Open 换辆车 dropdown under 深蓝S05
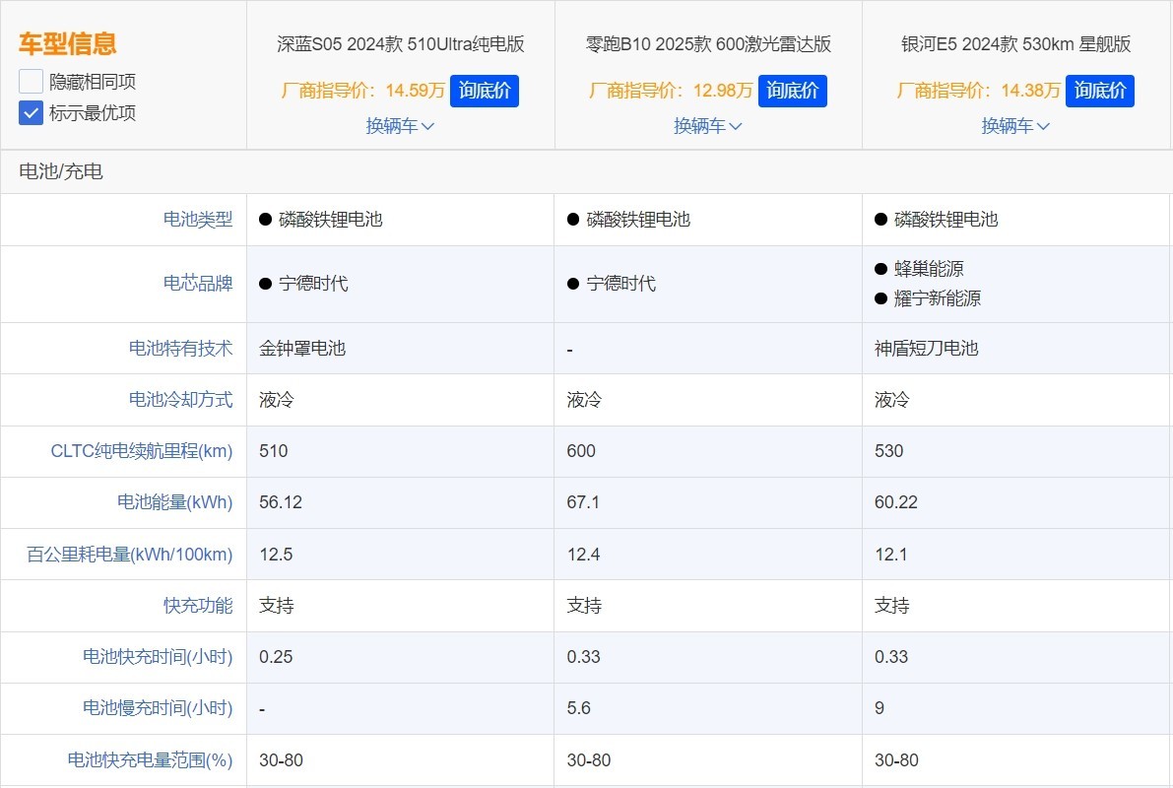The image size is (1173, 788). 400,126
